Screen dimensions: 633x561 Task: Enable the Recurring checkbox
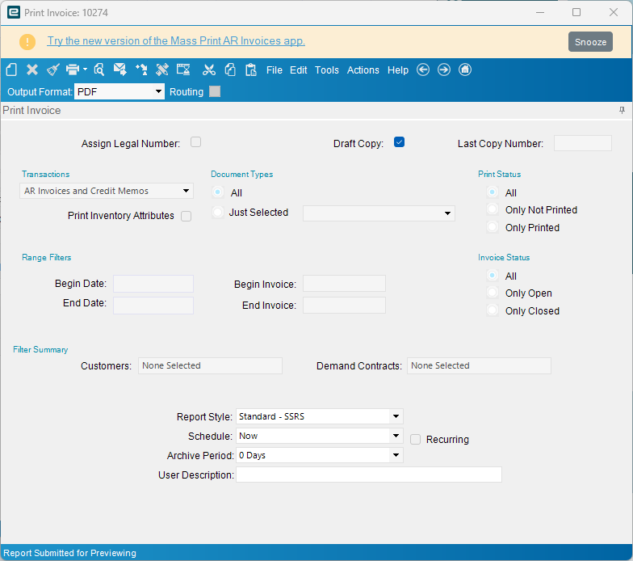pyautogui.click(x=415, y=440)
